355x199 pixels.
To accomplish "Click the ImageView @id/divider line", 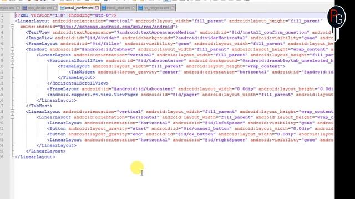I will point(180,38).
